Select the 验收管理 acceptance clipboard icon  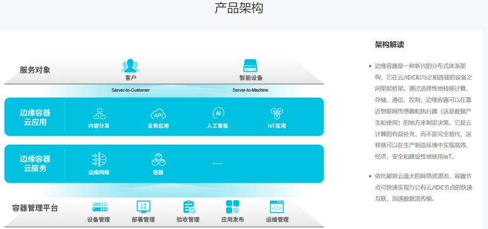tap(189, 207)
